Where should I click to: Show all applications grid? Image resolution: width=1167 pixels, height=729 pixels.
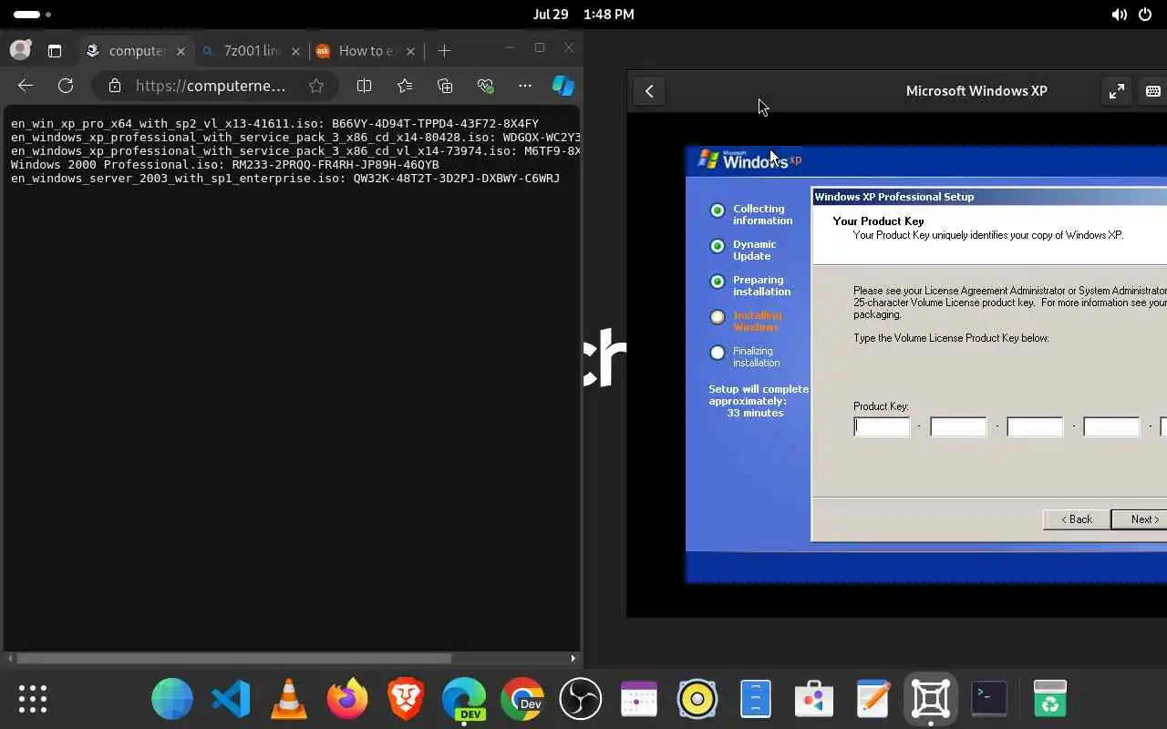33,699
